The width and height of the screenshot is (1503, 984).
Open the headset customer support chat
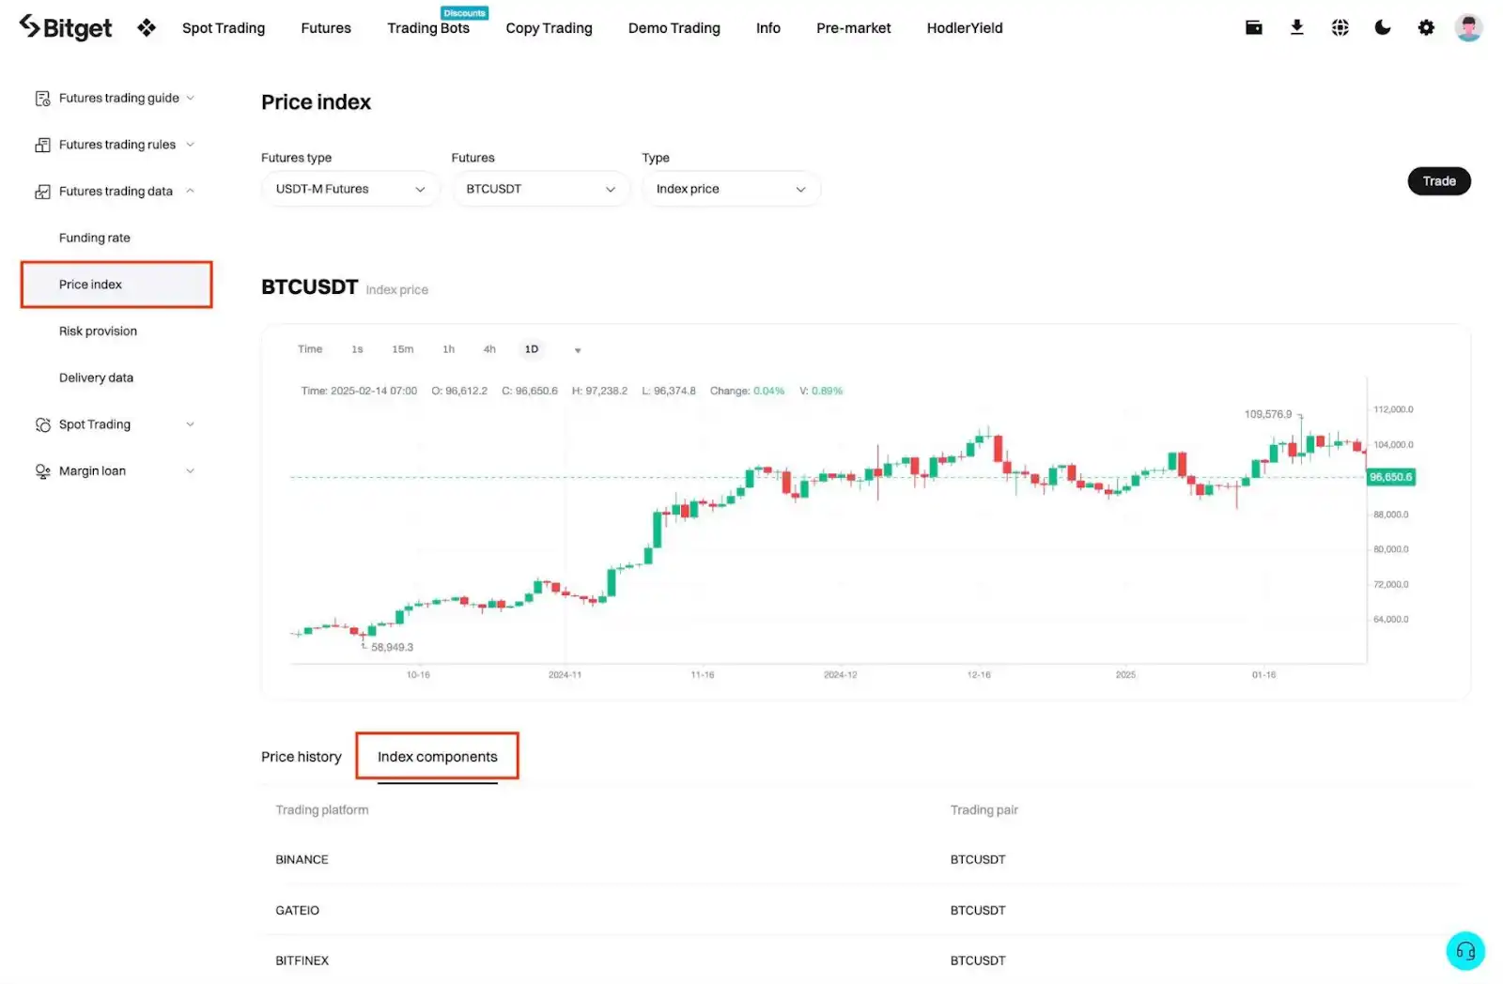coord(1464,950)
